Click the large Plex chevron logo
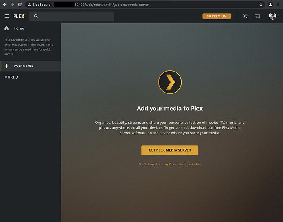 click(x=170, y=82)
